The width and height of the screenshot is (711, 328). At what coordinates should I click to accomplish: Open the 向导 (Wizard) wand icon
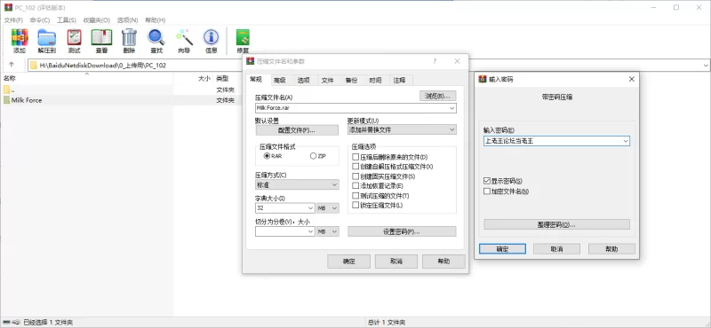pos(184,41)
